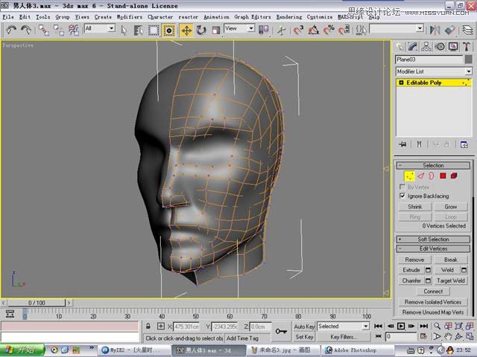Switch to the Hierarchy panel tab icon
This screenshot has width=477, height=357.
[x=427, y=47]
